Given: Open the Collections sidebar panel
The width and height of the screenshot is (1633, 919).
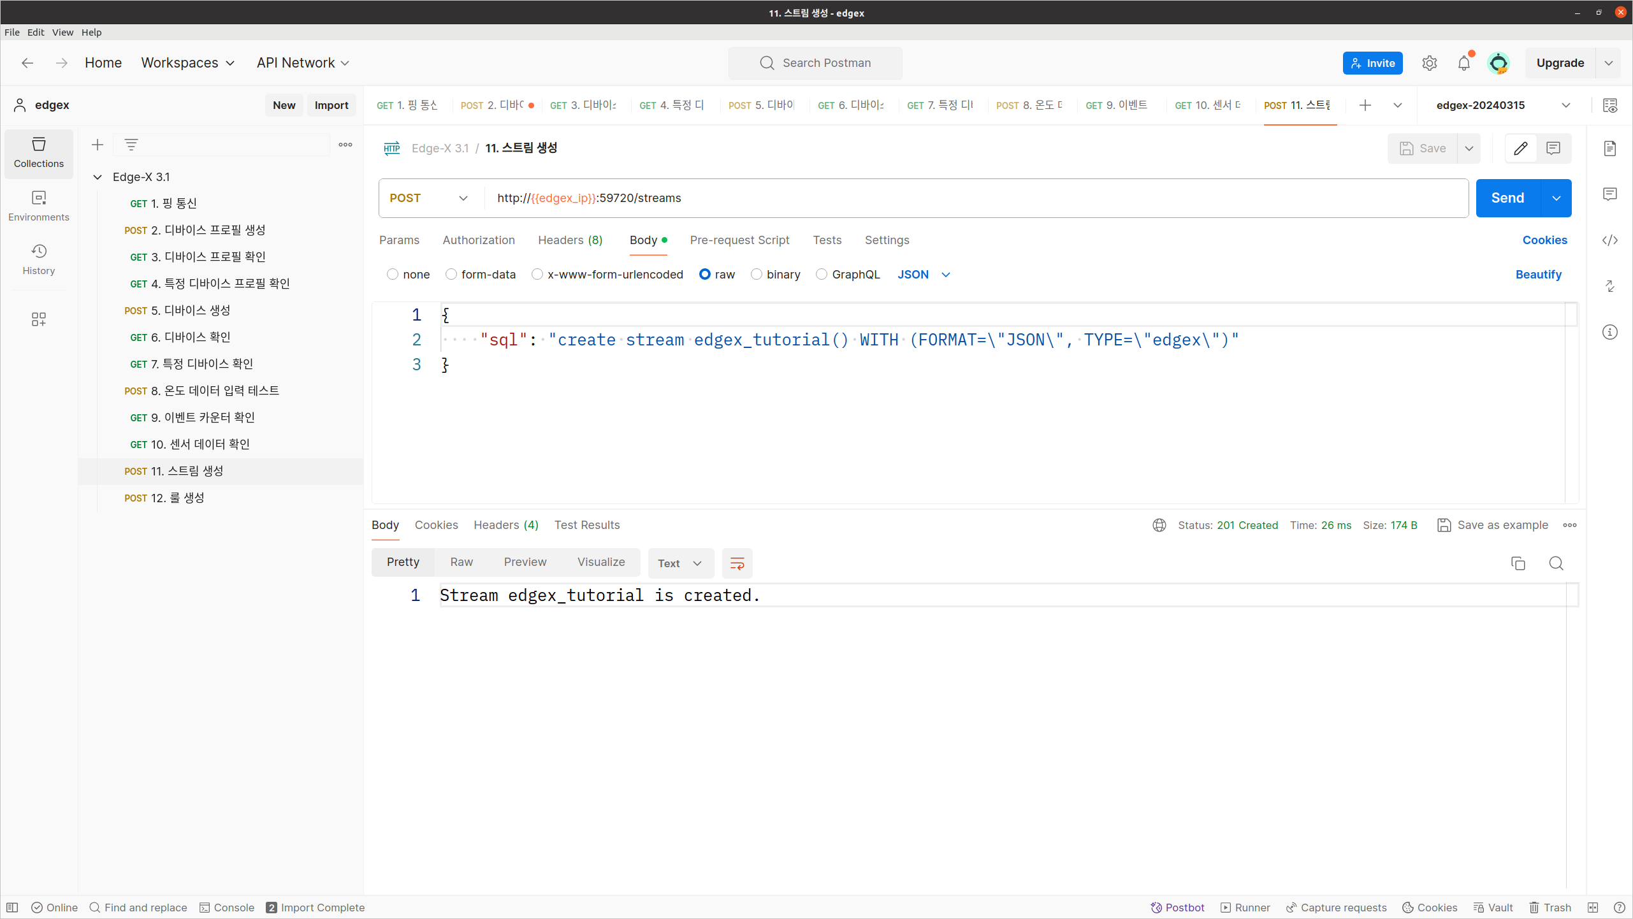Looking at the screenshot, I should click(x=39, y=153).
